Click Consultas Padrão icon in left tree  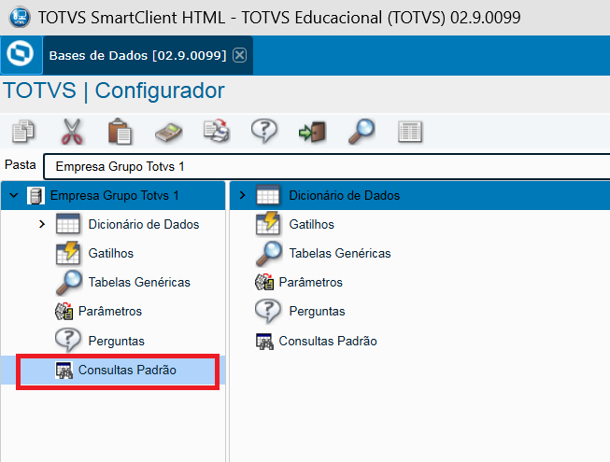(x=64, y=370)
